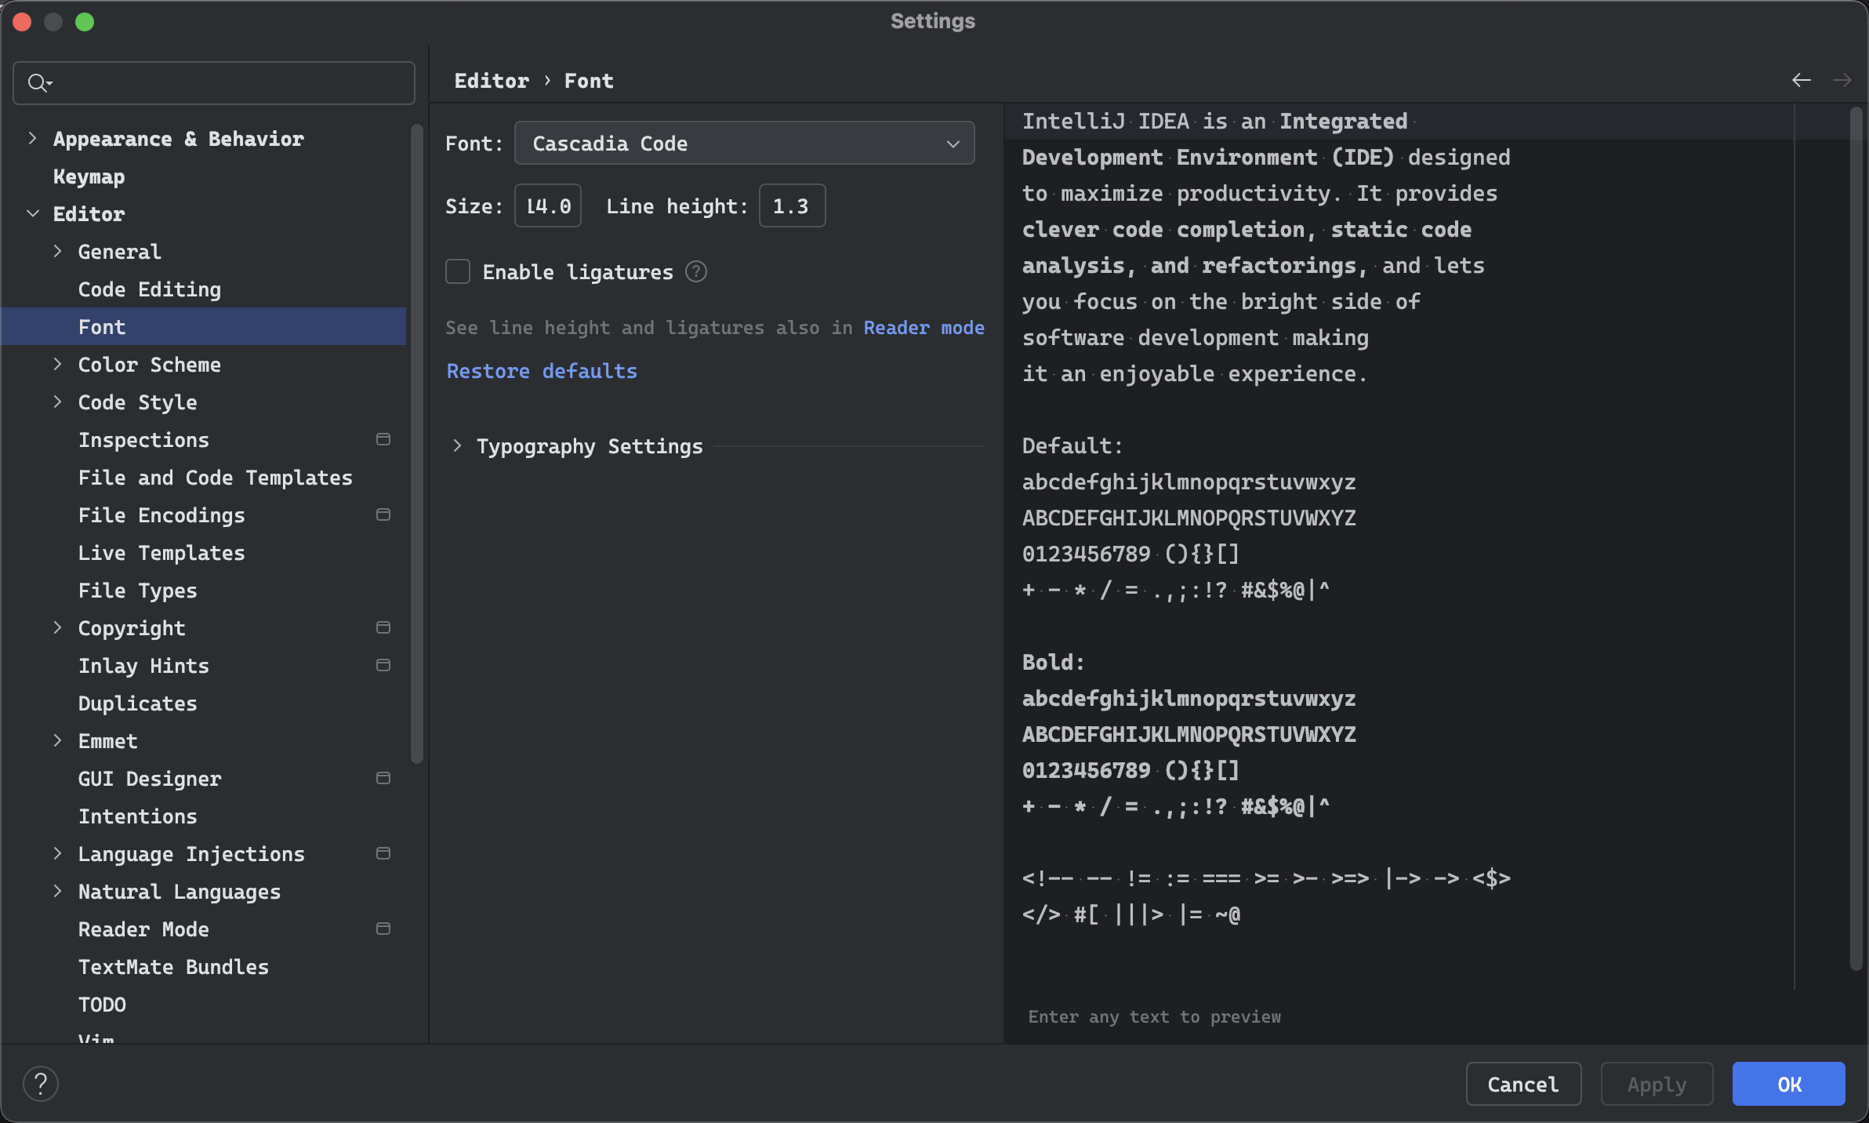Expand the Color Scheme node
This screenshot has height=1123, width=1869.
(57, 364)
